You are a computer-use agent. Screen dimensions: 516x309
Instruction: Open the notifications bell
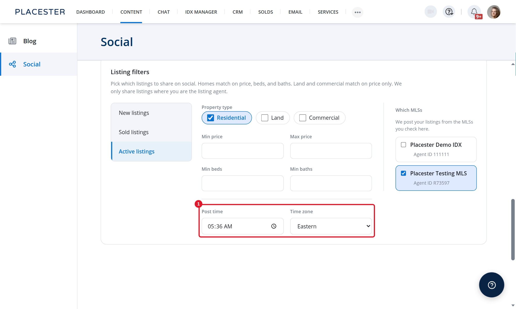pos(474,12)
